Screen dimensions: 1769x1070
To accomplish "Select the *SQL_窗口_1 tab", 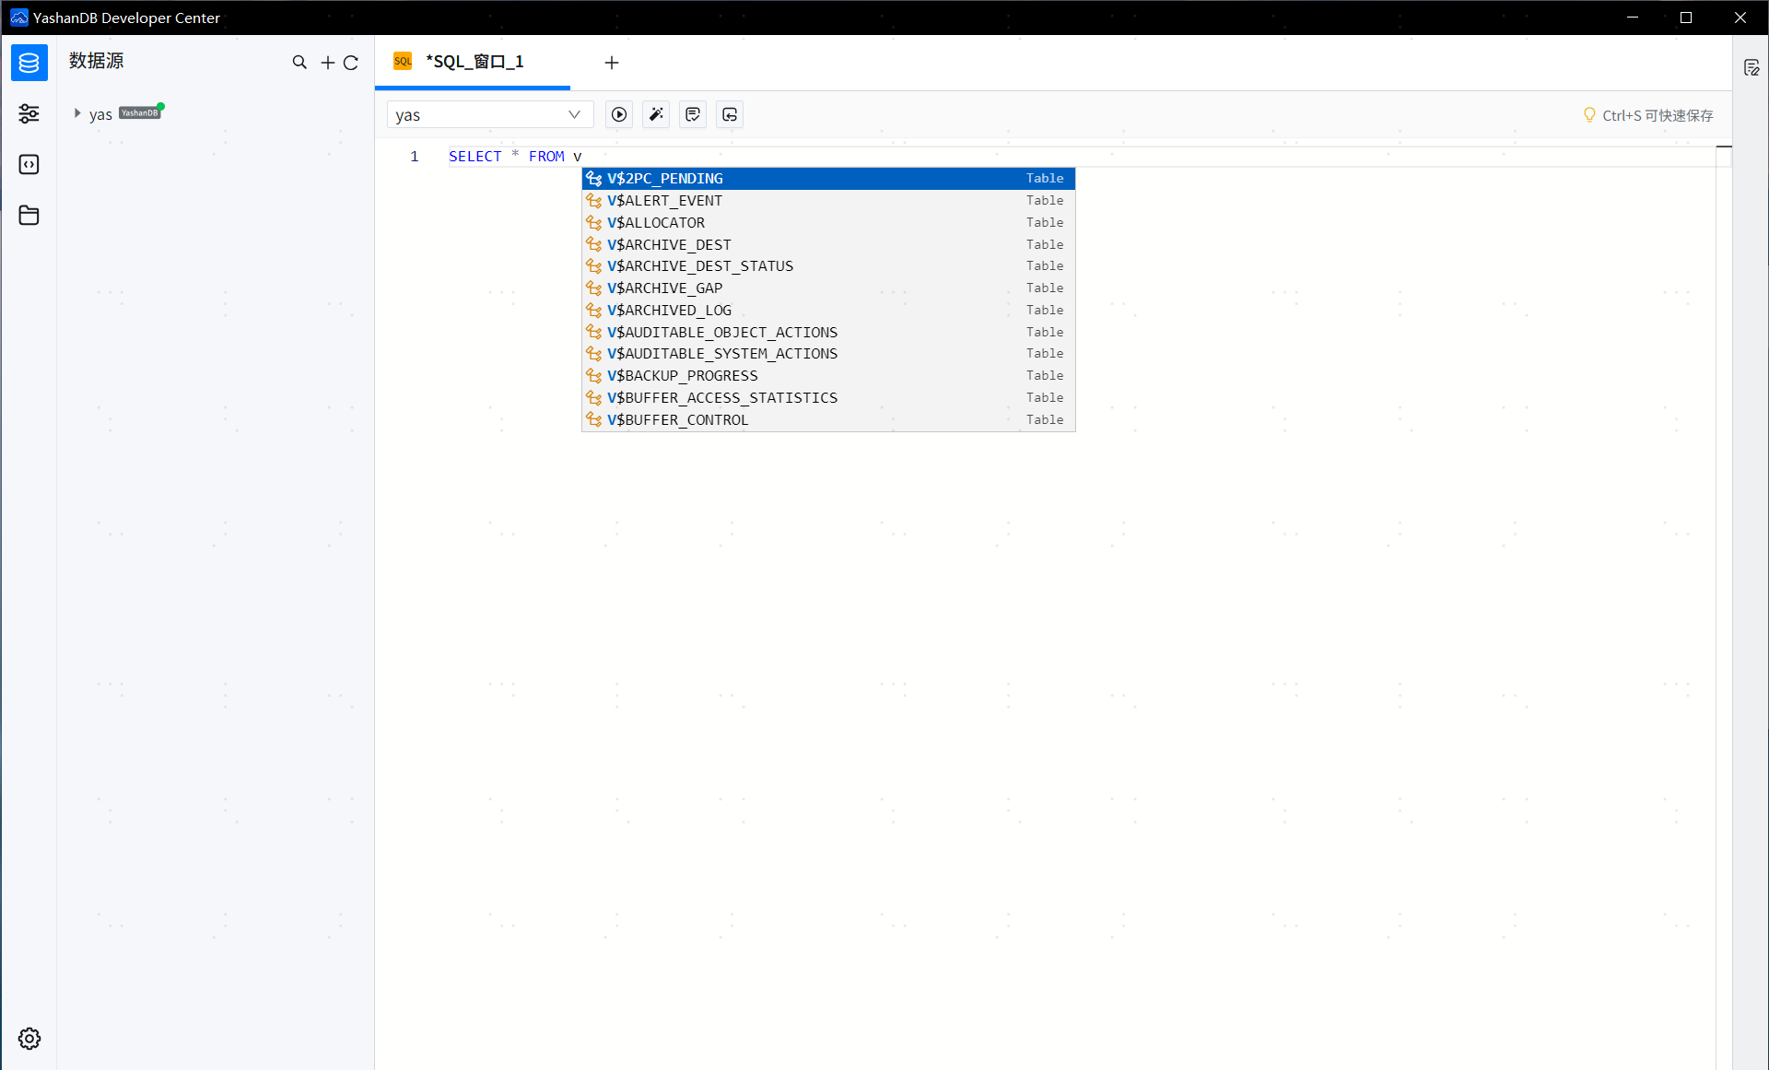I will click(473, 62).
